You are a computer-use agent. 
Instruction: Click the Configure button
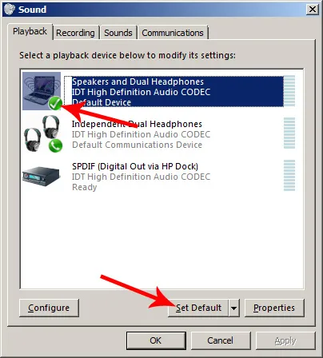pos(49,308)
